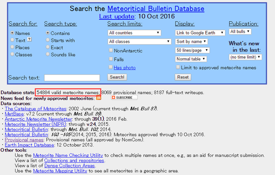The width and height of the screenshot is (275, 175).
Task: Enable Limit to approved meteorite names
Action: [178, 67]
